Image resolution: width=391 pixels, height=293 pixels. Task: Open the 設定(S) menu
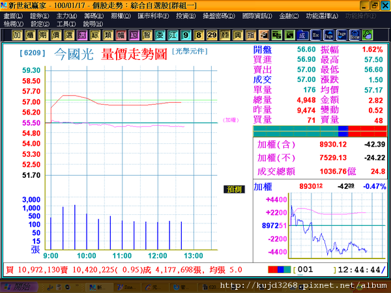40,24
